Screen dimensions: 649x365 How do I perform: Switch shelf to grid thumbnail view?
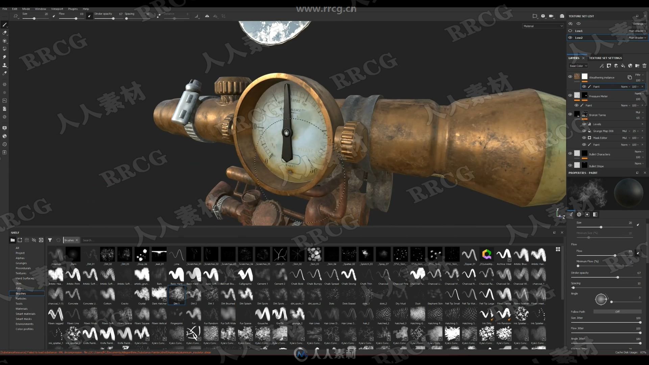tap(558, 249)
